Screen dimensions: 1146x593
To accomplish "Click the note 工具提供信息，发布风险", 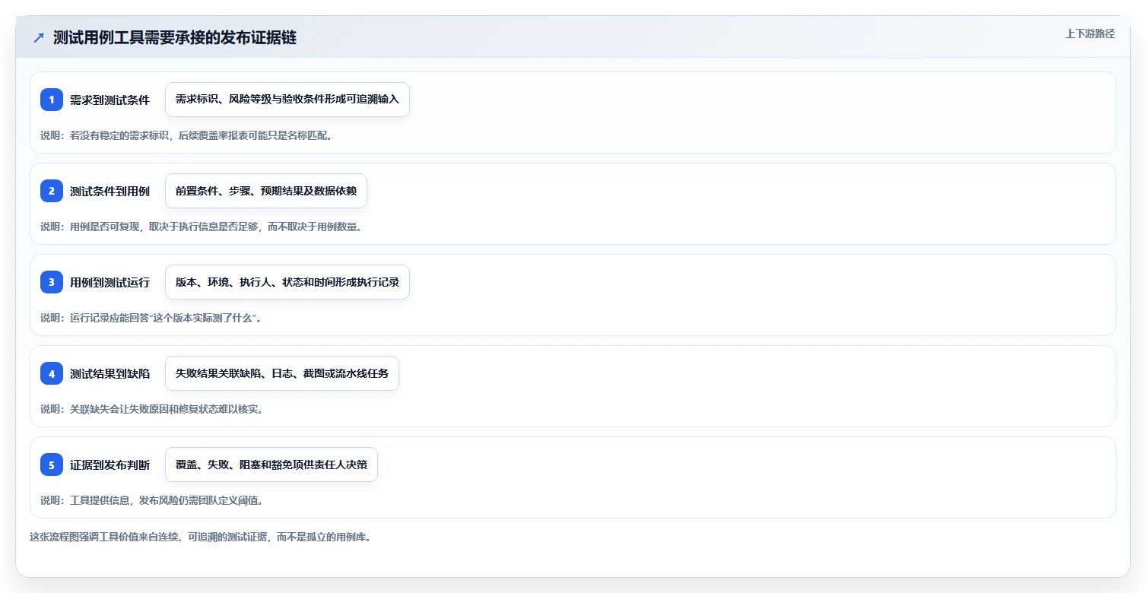I will coord(151,500).
